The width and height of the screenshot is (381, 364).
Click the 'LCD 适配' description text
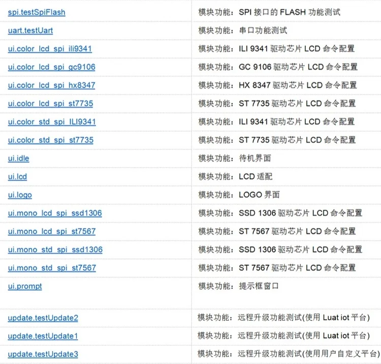pos(256,176)
